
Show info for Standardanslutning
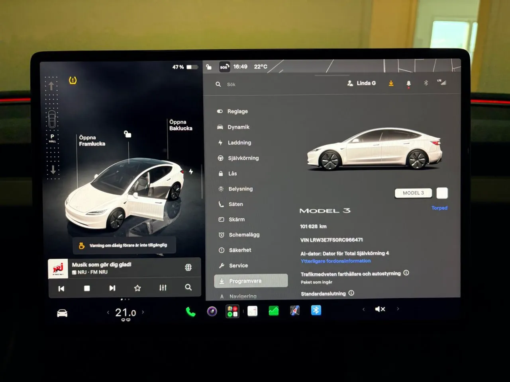point(351,293)
